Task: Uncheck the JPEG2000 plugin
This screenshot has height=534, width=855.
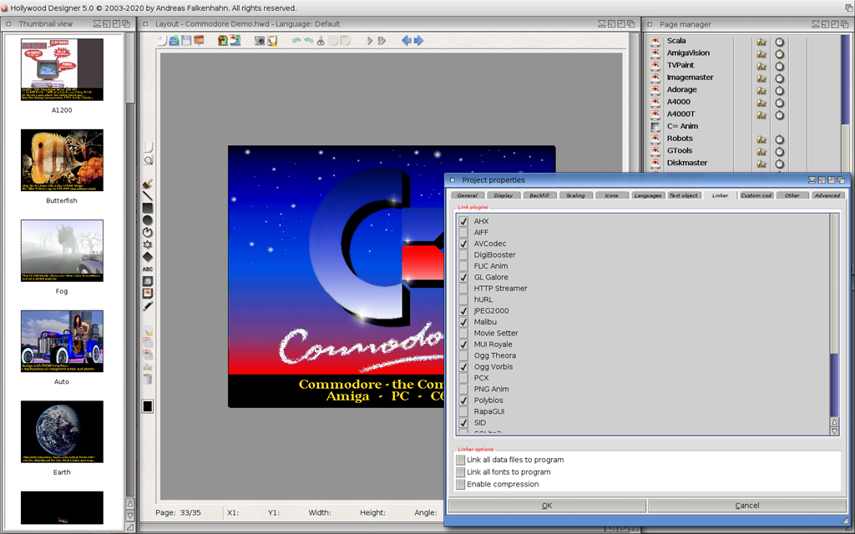Action: tap(463, 310)
